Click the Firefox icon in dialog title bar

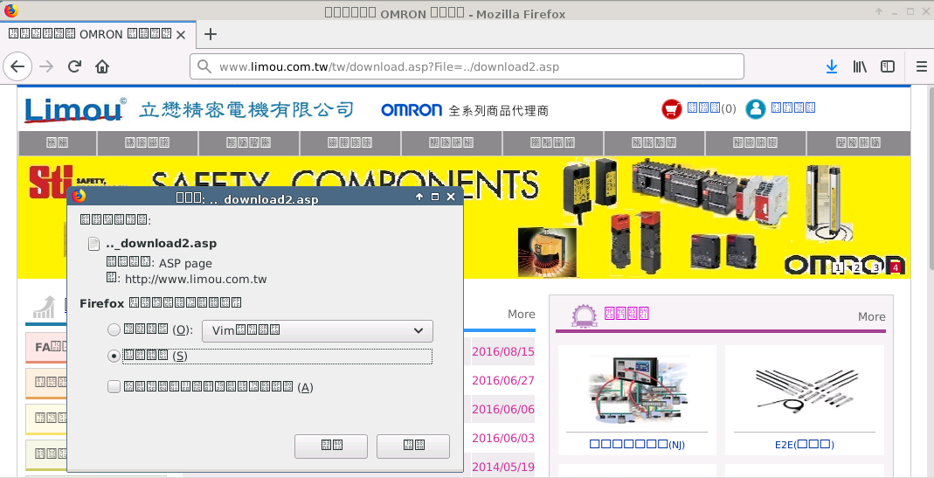point(78,196)
